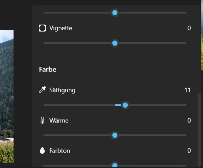This screenshot has height=168, width=203.
Task: Click the Vignette value 0
Action: (189, 28)
